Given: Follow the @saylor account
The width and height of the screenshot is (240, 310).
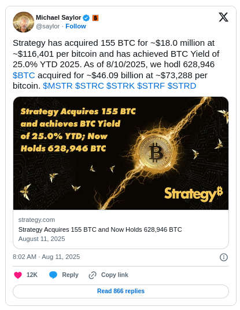Looking at the screenshot, I should click(x=76, y=26).
